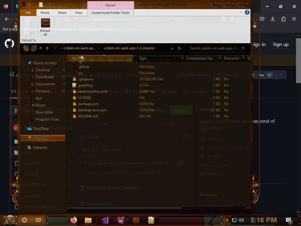Open recent locations dropdown beside forward button
The width and height of the screenshot is (301, 226).
coord(41,48)
